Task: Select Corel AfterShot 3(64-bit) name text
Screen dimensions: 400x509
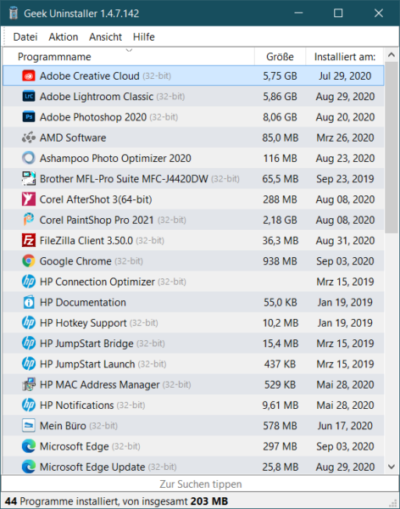Action: tap(96, 199)
